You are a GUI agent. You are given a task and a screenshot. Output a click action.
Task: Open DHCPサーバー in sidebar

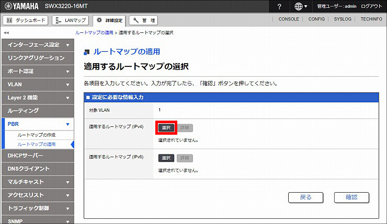click(x=38, y=156)
